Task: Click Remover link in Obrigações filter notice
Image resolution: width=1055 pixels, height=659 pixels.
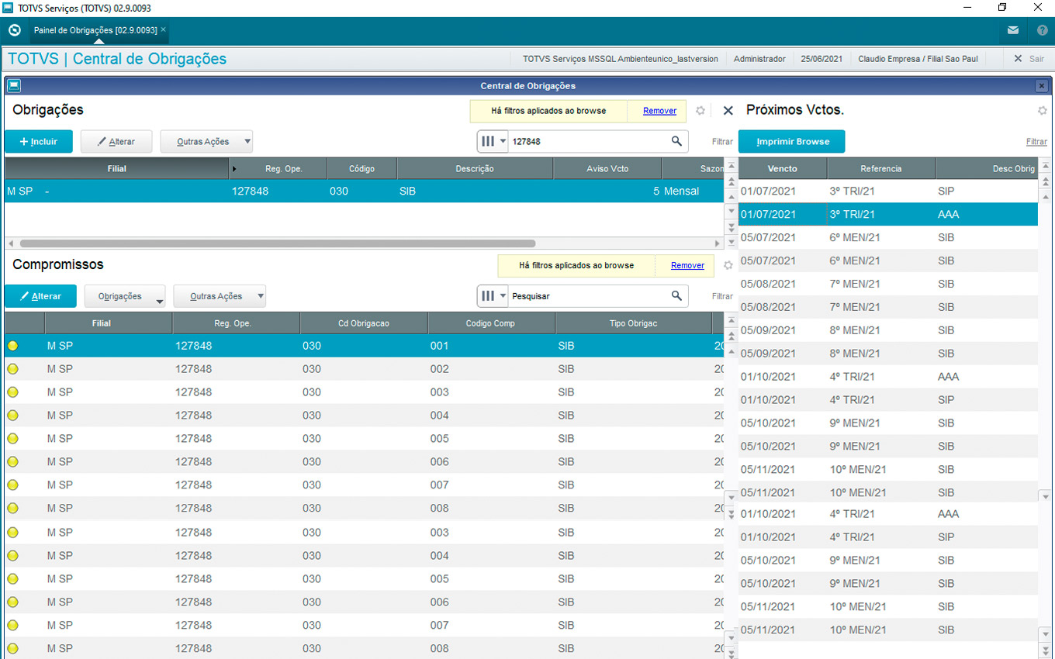Action: pos(659,111)
